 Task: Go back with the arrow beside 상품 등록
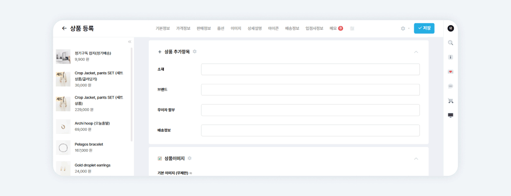[x=64, y=29]
